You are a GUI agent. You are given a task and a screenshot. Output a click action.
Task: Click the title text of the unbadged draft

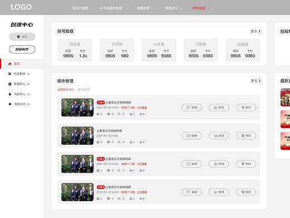click(109, 131)
